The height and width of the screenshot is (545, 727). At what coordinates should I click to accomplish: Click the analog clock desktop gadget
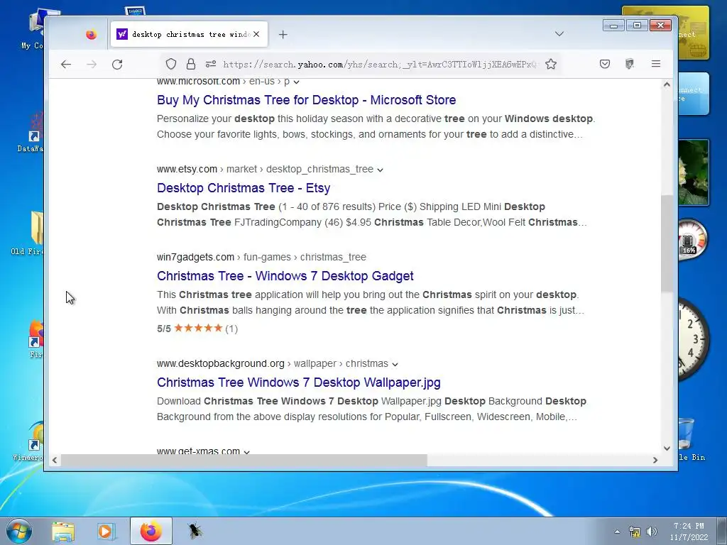pyautogui.click(x=693, y=340)
